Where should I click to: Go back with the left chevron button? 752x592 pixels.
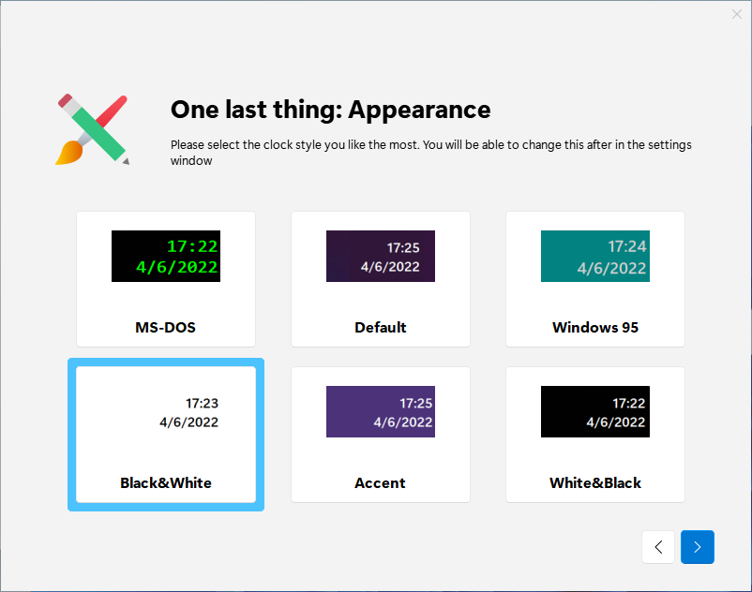(x=658, y=547)
